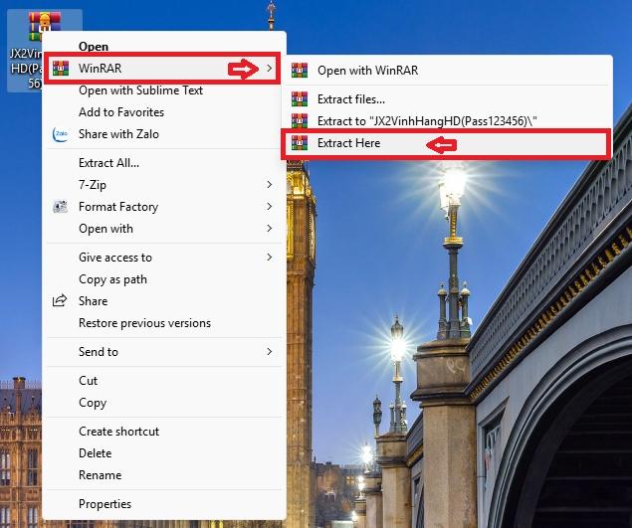Select Copy as path
The width and height of the screenshot is (632, 528).
tap(112, 279)
